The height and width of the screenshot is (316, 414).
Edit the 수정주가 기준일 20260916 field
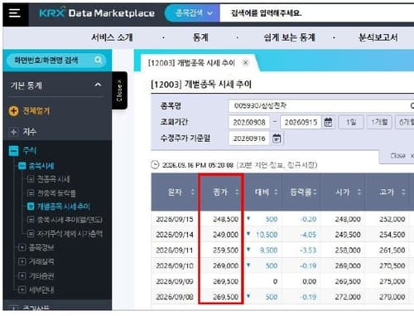[x=249, y=139]
